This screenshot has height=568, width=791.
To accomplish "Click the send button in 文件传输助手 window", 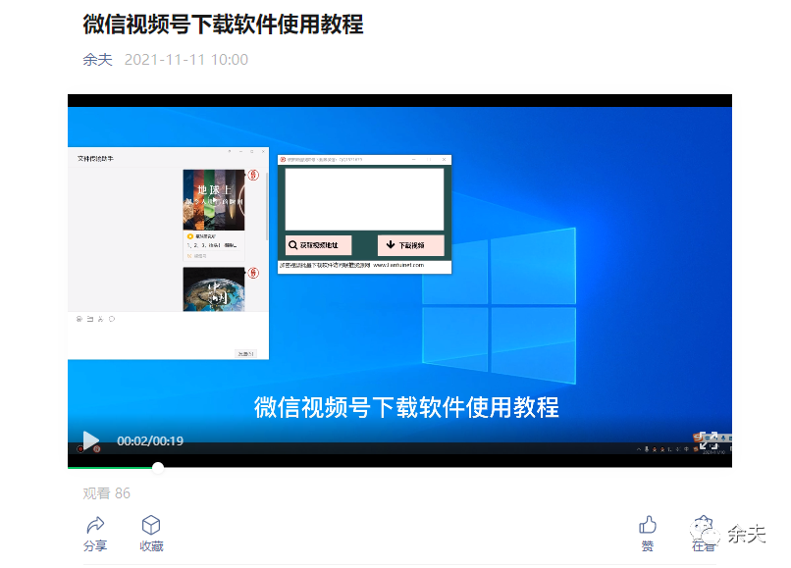I will click(245, 353).
